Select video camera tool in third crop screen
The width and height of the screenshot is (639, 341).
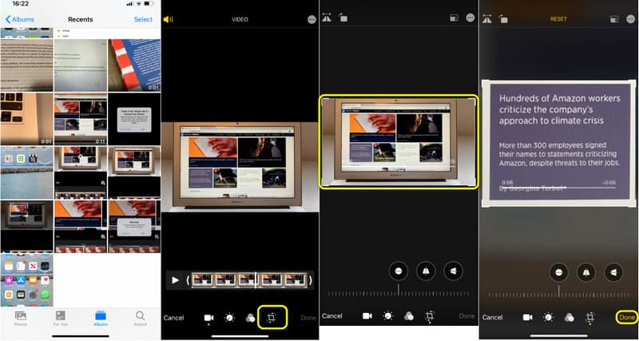coord(367,315)
